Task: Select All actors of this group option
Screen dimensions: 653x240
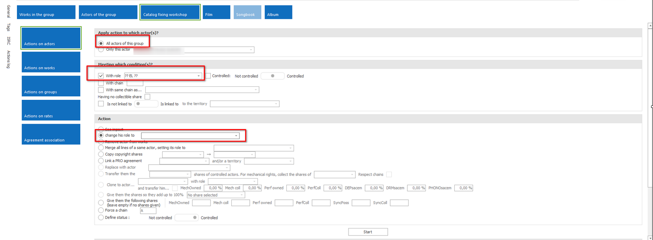Action: (101, 43)
